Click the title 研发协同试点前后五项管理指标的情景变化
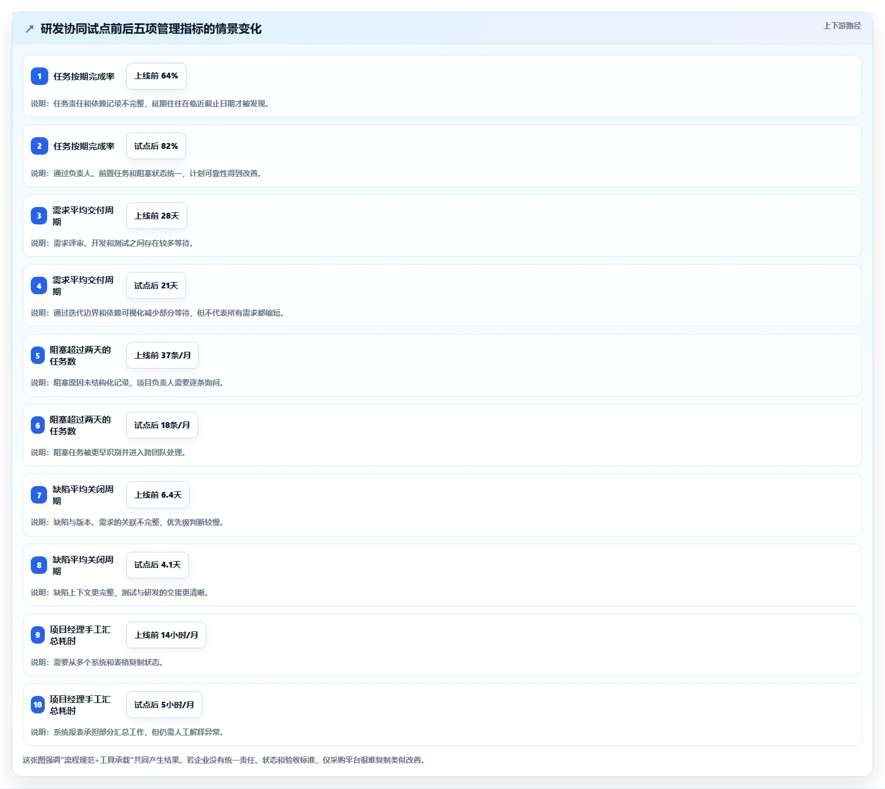The width and height of the screenshot is (885, 789). pos(151,29)
